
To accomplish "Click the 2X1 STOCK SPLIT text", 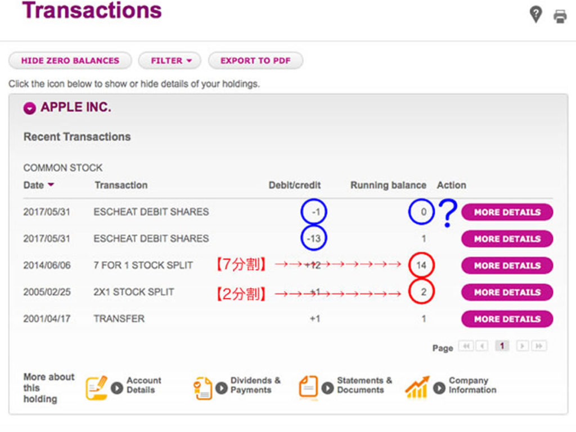I will coord(134,292).
